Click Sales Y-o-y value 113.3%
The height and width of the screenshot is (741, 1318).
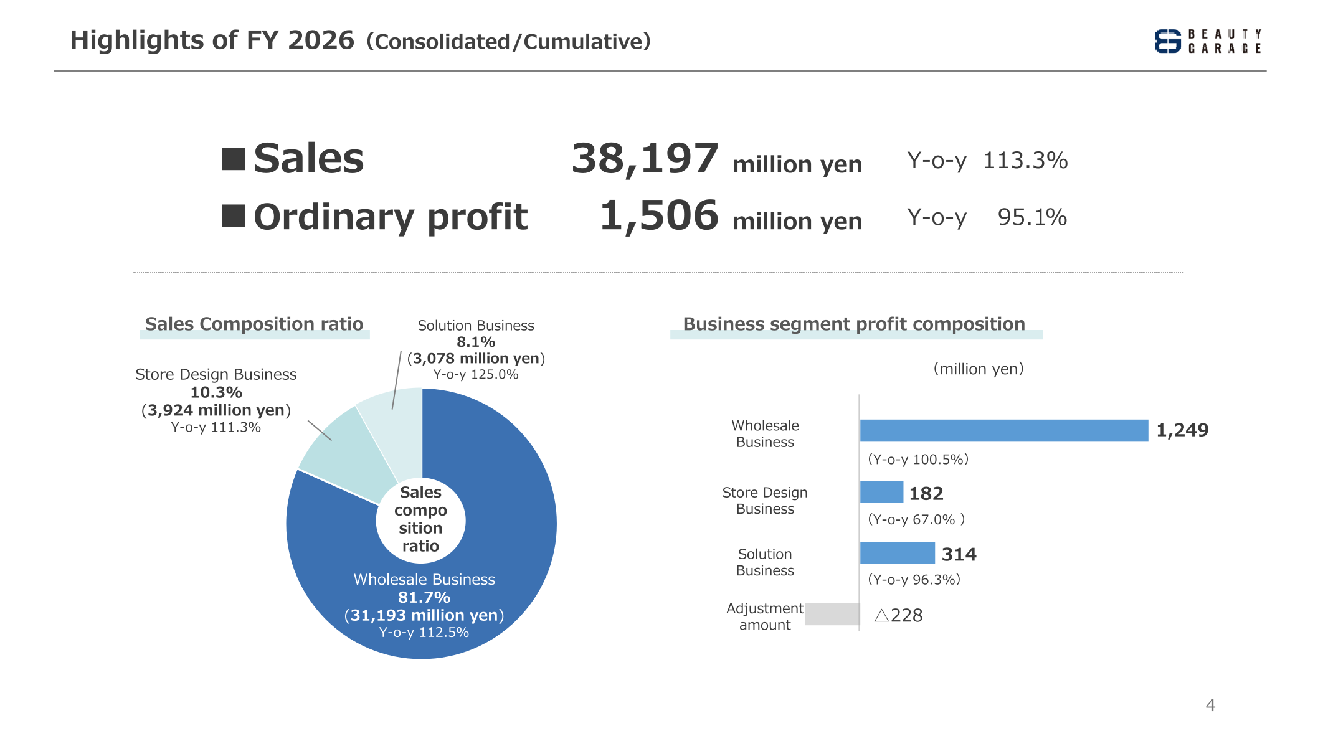click(1025, 161)
